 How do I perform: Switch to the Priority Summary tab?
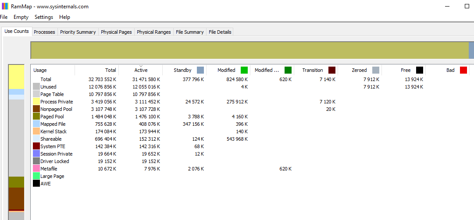pyautogui.click(x=78, y=32)
